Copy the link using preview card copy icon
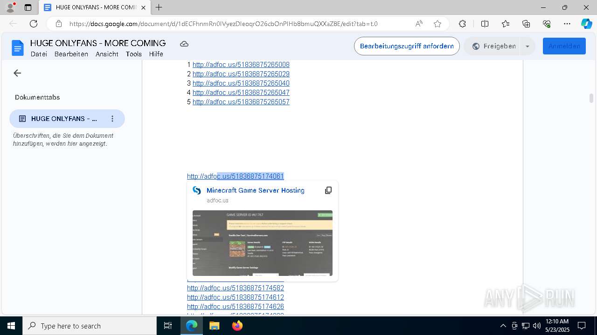The image size is (597, 335). (328, 190)
